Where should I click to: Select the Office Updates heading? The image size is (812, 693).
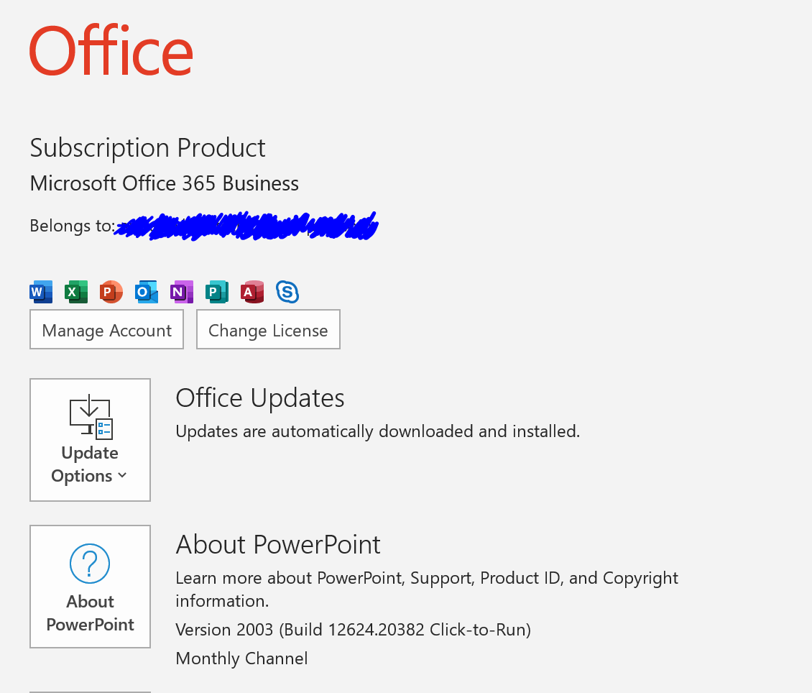tap(260, 398)
